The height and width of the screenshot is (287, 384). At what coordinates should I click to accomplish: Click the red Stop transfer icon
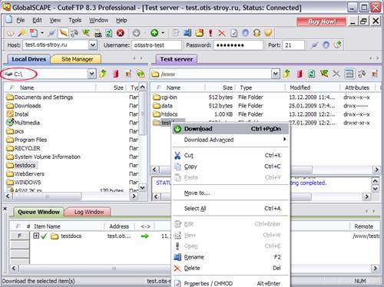(x=121, y=33)
